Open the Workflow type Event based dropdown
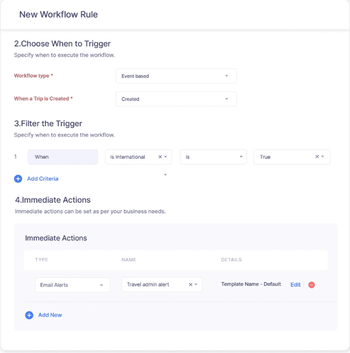This screenshot has width=350, height=353. [x=176, y=76]
